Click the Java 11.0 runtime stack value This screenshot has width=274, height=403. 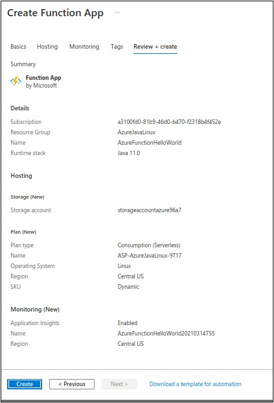pos(129,153)
